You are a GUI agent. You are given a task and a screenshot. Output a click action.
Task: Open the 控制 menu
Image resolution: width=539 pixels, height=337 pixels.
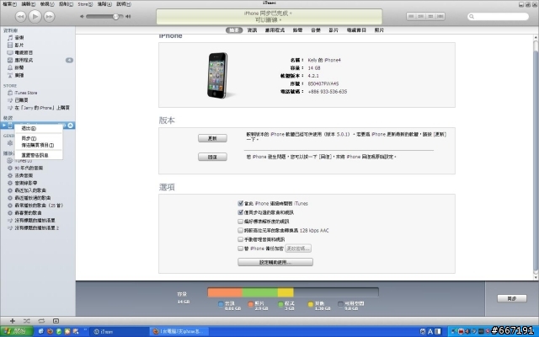[66, 4]
